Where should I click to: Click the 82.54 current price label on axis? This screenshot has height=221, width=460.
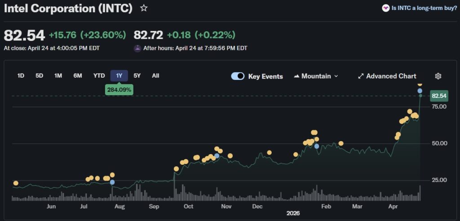click(438, 96)
